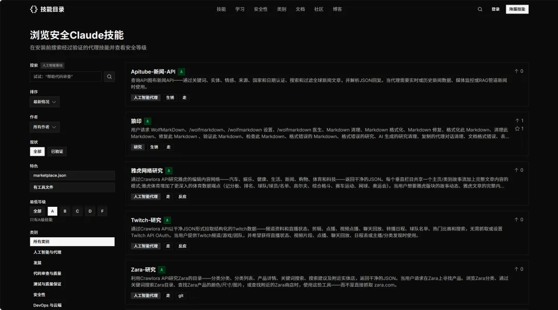Upvote the 雅虎网络研究 skill

[519, 170]
